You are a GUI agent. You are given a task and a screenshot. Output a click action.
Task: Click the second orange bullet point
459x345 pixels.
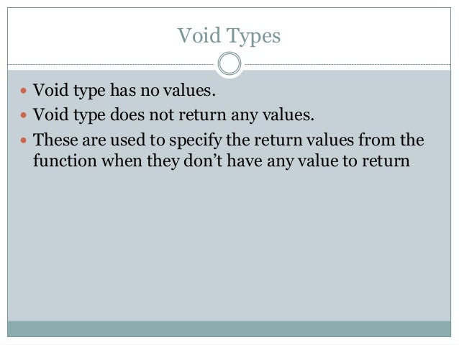click(24, 115)
